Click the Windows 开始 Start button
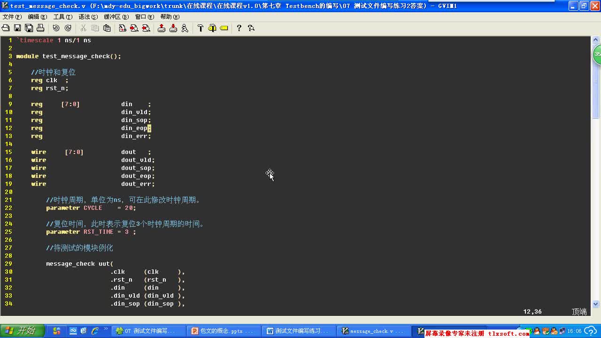Viewport: 601px width, 338px height. [22, 331]
